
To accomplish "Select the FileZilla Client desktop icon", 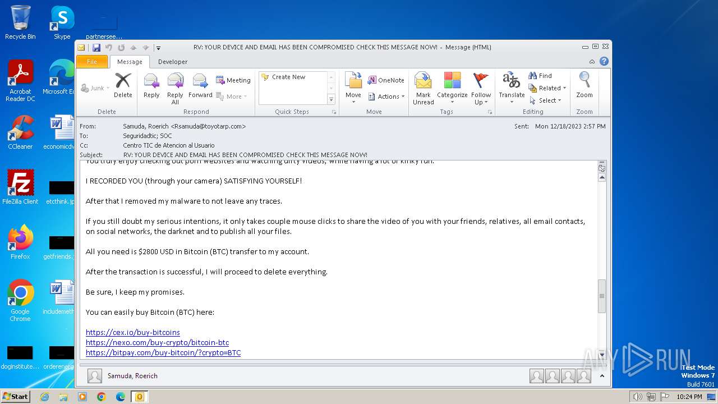I will click(x=20, y=187).
